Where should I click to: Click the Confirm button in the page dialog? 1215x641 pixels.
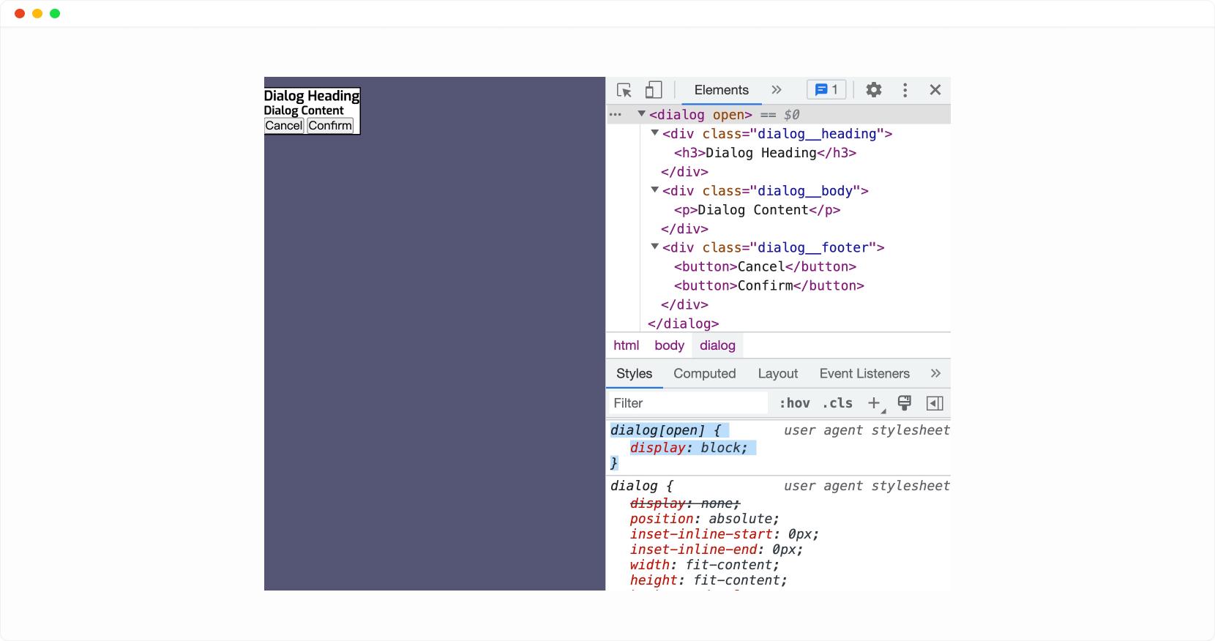(330, 126)
